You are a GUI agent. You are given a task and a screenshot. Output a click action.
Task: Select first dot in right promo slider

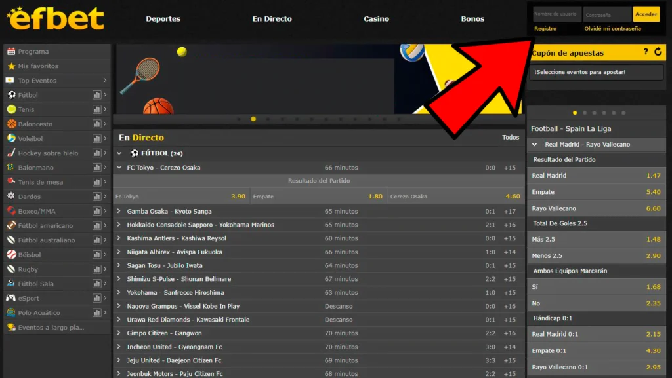coord(576,113)
